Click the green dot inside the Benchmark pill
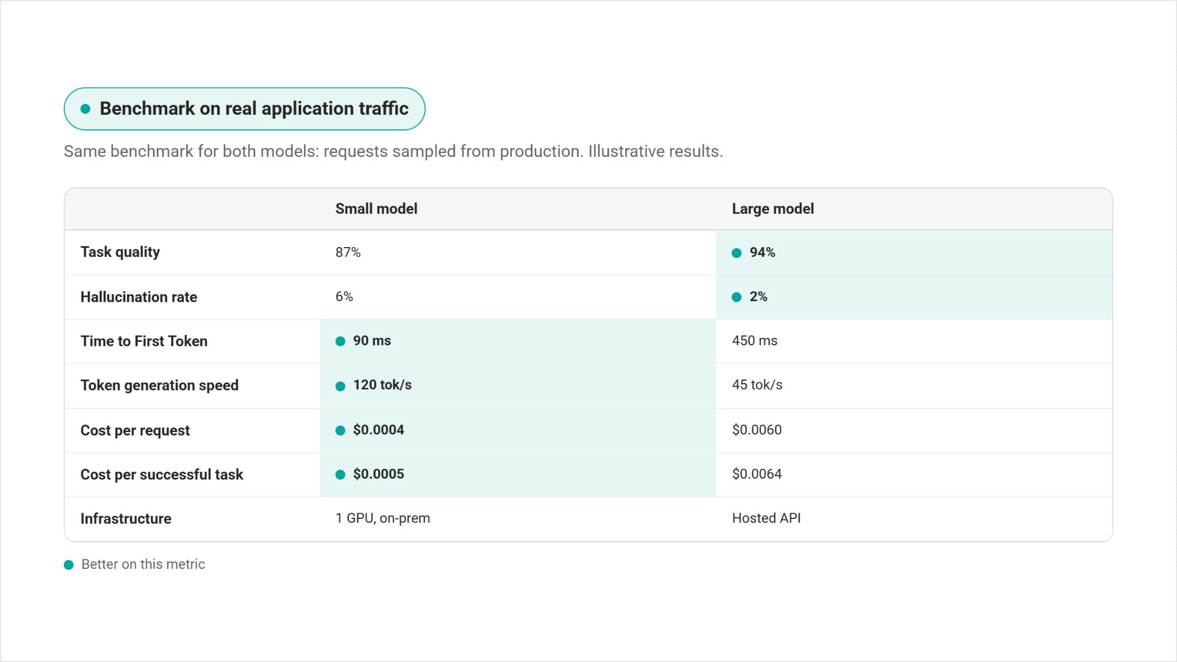The image size is (1177, 662). tap(86, 109)
